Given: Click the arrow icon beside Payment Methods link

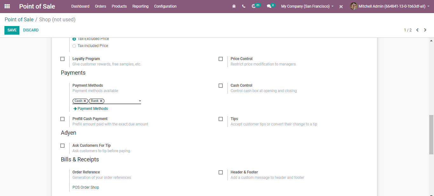Looking at the screenshot, I should click(75, 109).
